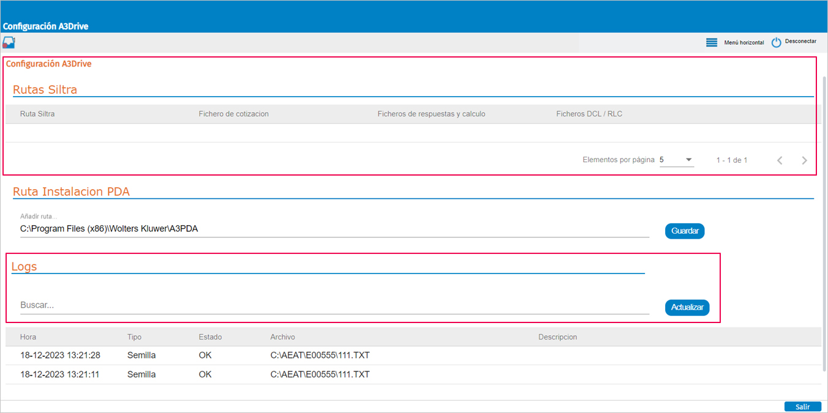
Task: Click the '1 - 1 de 1' pagination text
Action: click(x=732, y=160)
